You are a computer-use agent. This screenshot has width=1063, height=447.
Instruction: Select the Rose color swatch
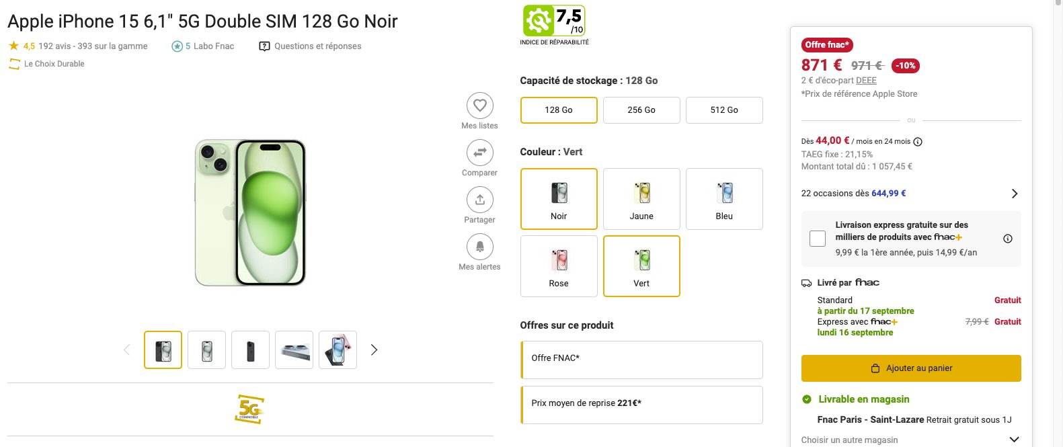(x=559, y=266)
